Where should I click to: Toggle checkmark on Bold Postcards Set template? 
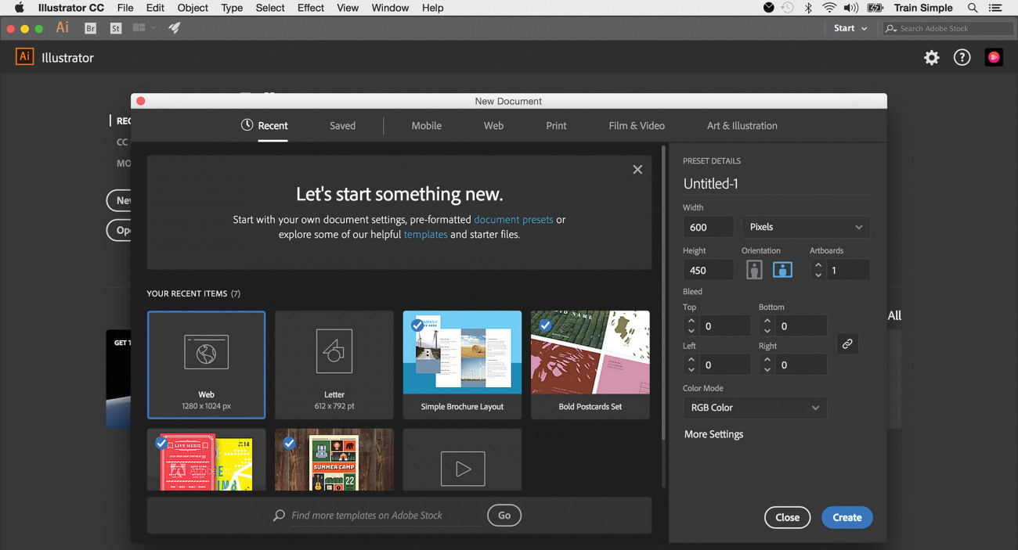point(545,325)
